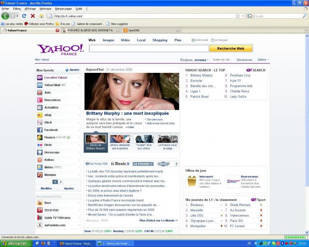Screen dimensions: 309x247
Task: Open the Windows démarrer Start button
Action: point(16,243)
